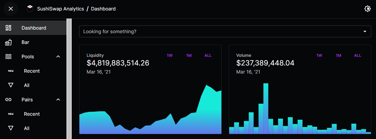Close the navigation drawer with the X

[x=11, y=9]
